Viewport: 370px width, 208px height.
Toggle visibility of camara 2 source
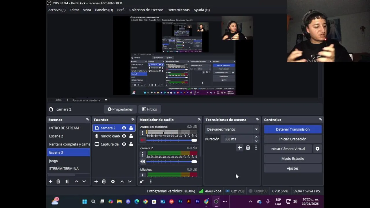coord(124,128)
